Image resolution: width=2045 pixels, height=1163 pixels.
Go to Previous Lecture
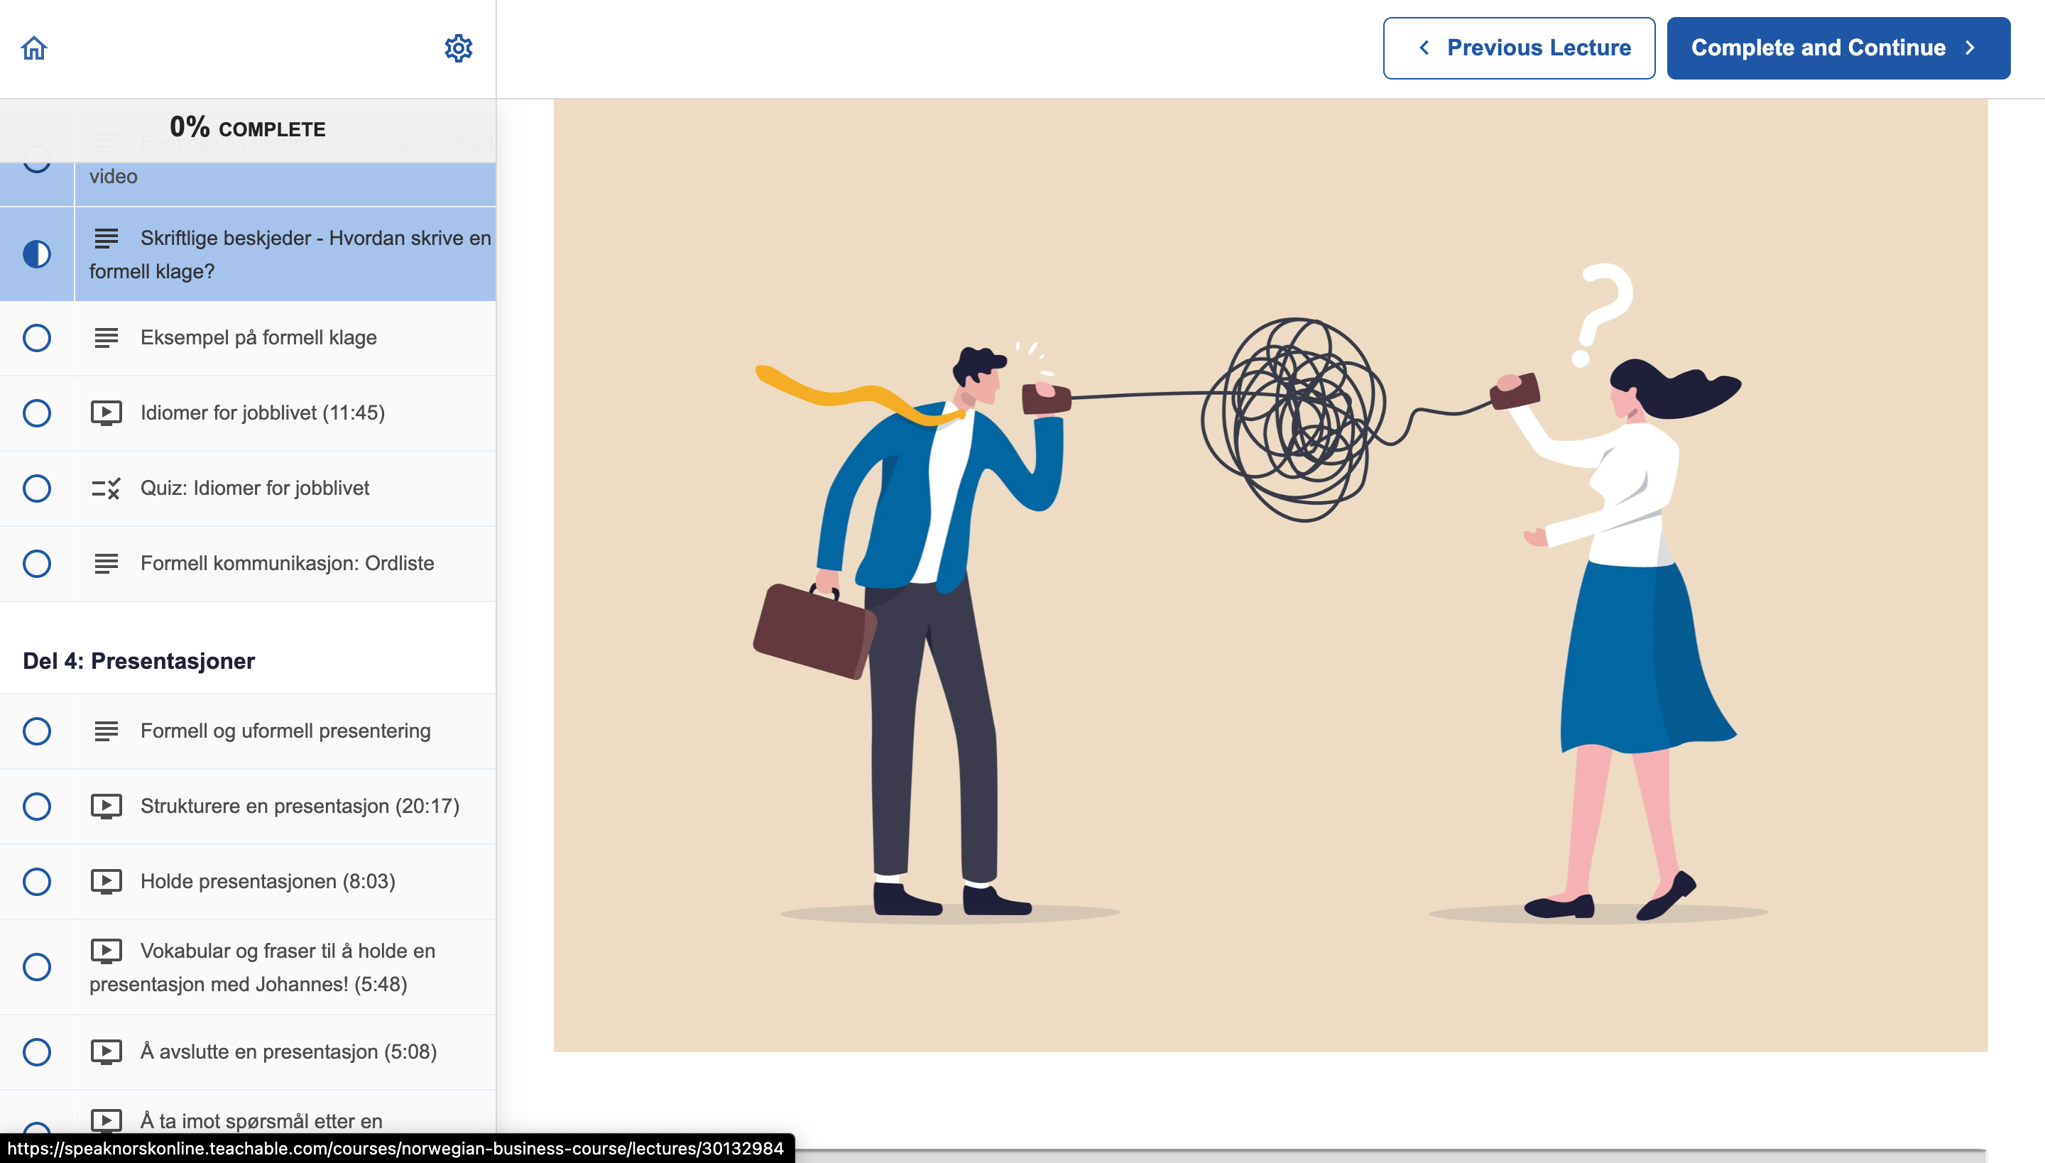pos(1519,48)
